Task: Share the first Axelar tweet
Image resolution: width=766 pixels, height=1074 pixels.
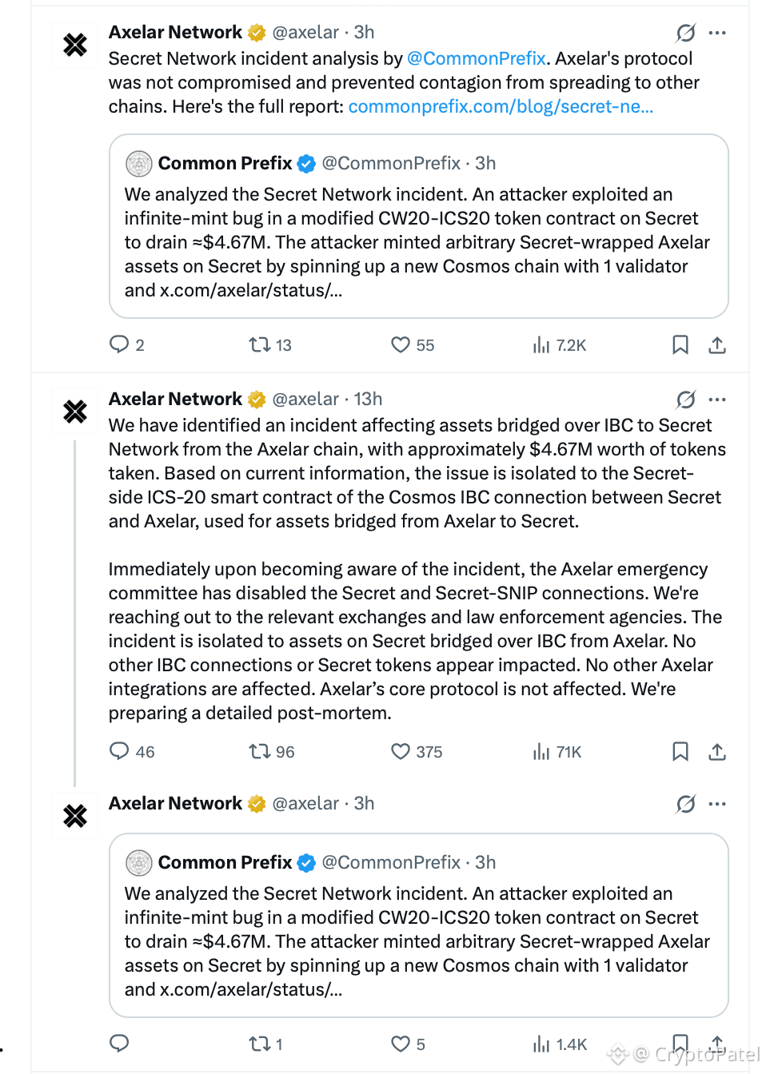Action: (x=717, y=344)
